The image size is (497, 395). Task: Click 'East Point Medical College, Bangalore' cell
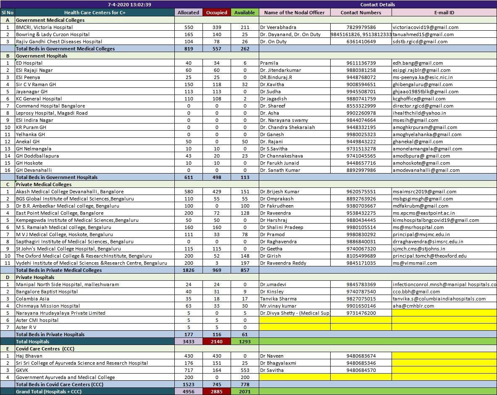[x=95, y=213]
